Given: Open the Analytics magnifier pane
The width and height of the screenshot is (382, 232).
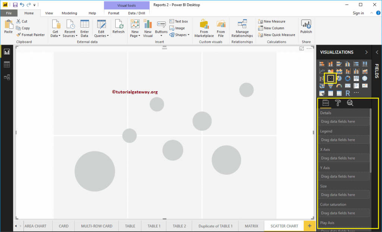Looking at the screenshot, I should pyautogui.click(x=350, y=103).
